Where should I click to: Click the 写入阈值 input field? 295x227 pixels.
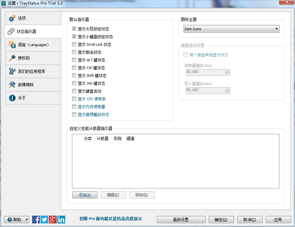pyautogui.click(x=206, y=90)
